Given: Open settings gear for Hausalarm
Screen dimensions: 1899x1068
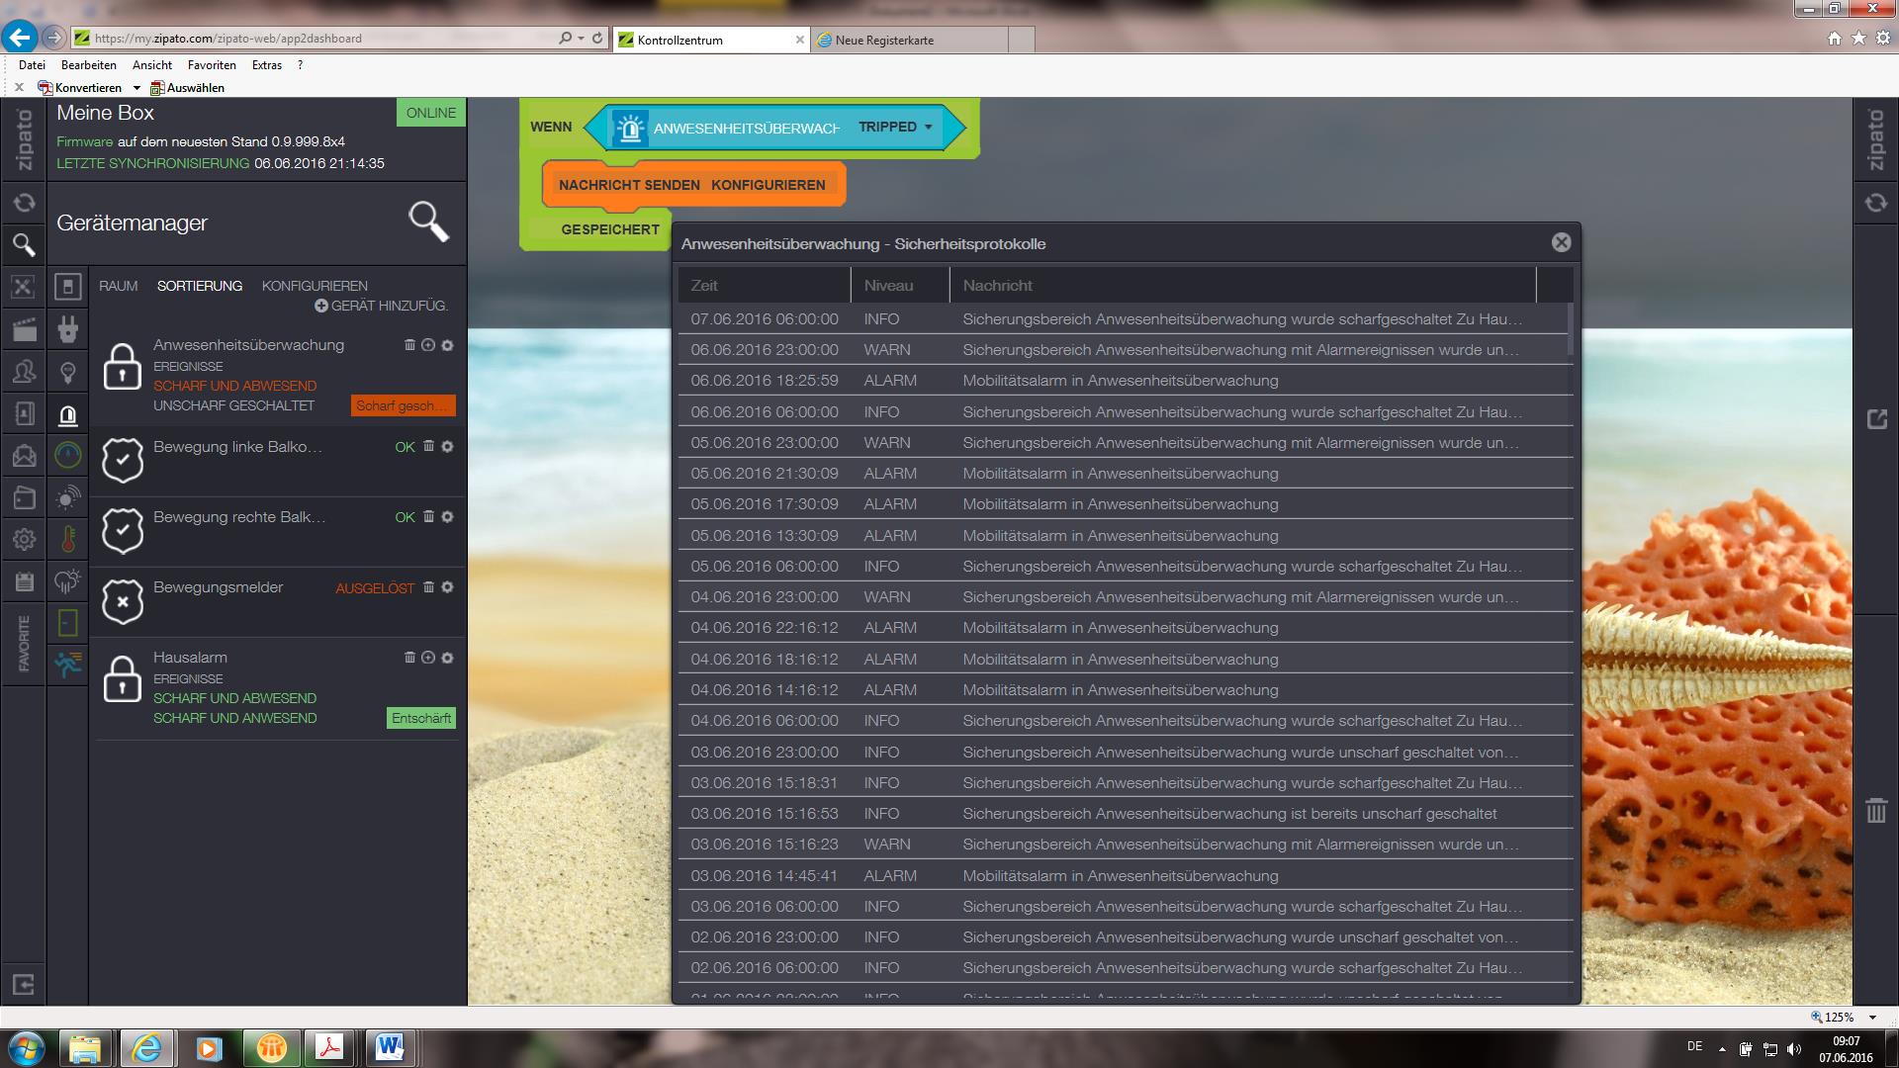Looking at the screenshot, I should (x=447, y=658).
